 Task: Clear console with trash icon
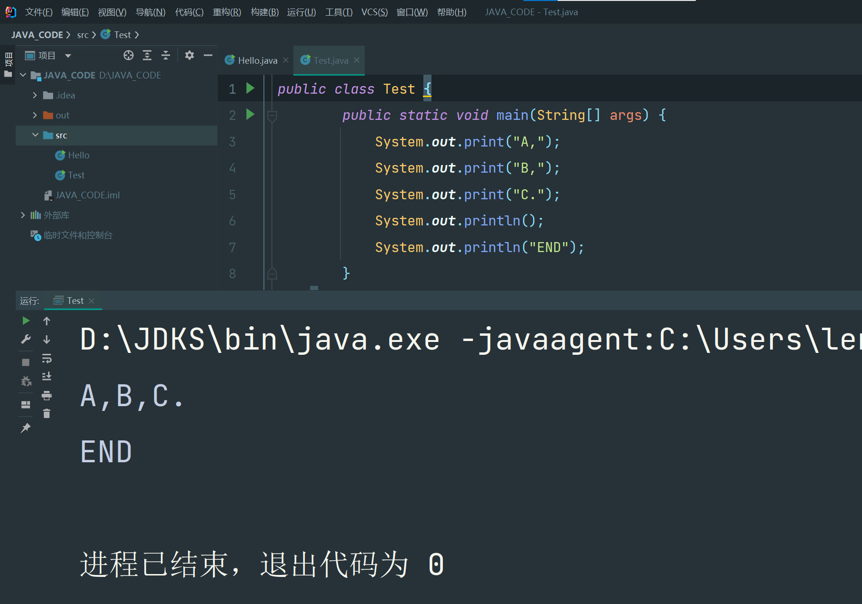[47, 414]
